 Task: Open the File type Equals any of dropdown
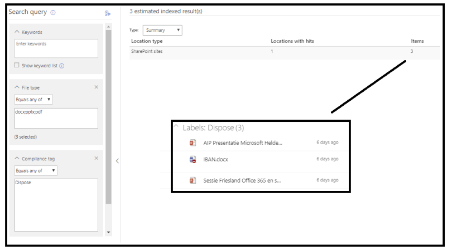(33, 100)
